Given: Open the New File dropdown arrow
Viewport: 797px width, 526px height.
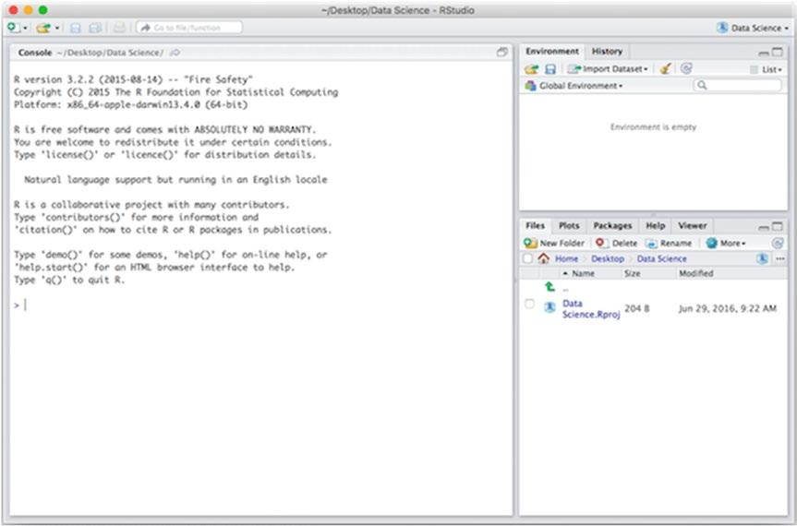Looking at the screenshot, I should pyautogui.click(x=25, y=28).
